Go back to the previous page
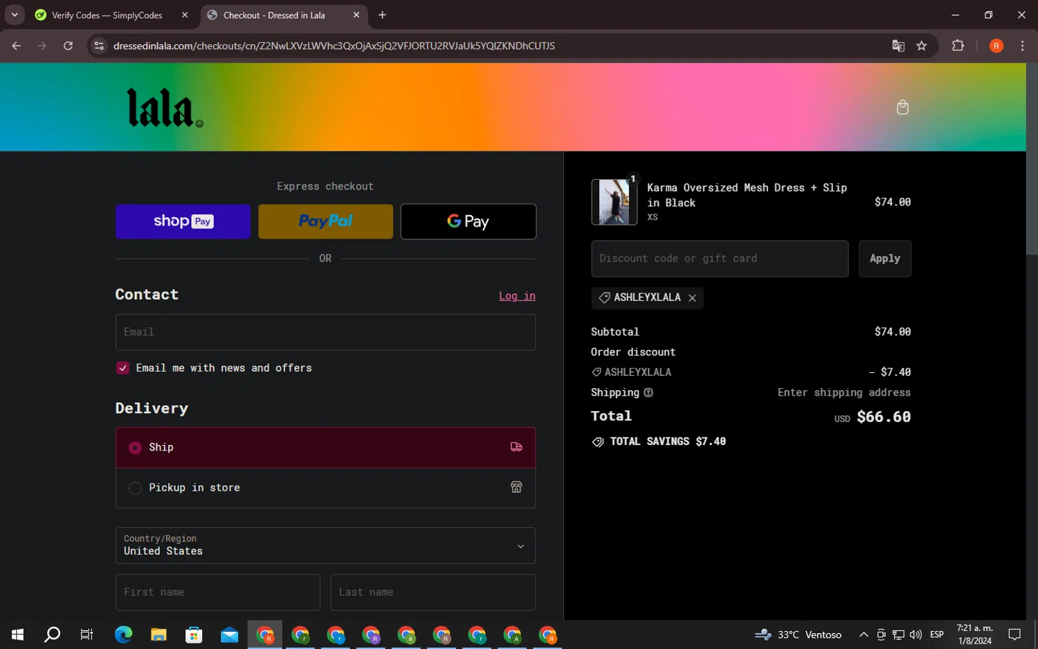The image size is (1038, 649). pos(17,46)
